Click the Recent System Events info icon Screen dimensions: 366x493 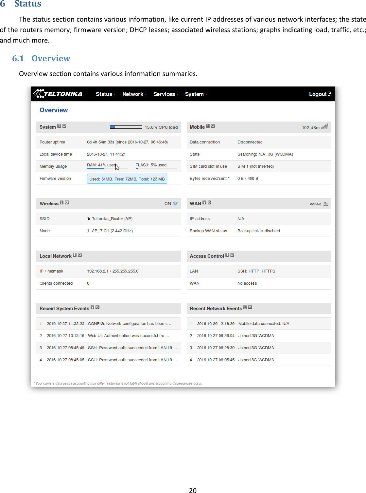[x=93, y=307]
